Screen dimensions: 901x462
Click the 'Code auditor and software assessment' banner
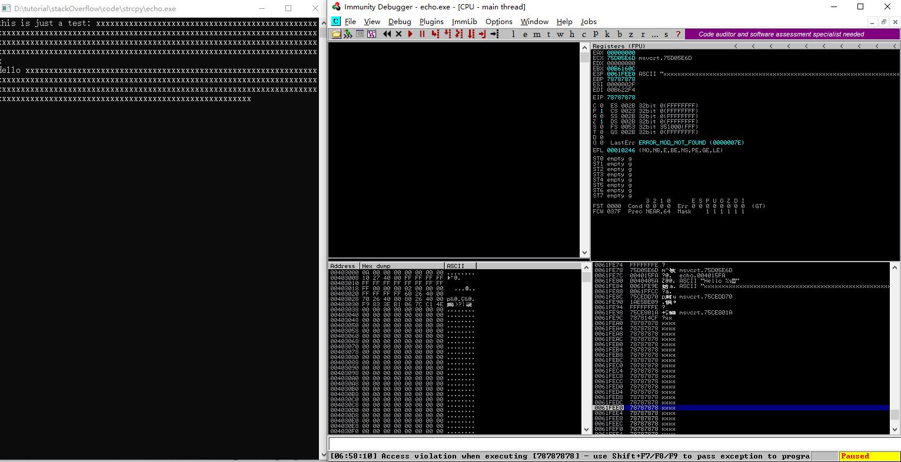click(x=792, y=34)
